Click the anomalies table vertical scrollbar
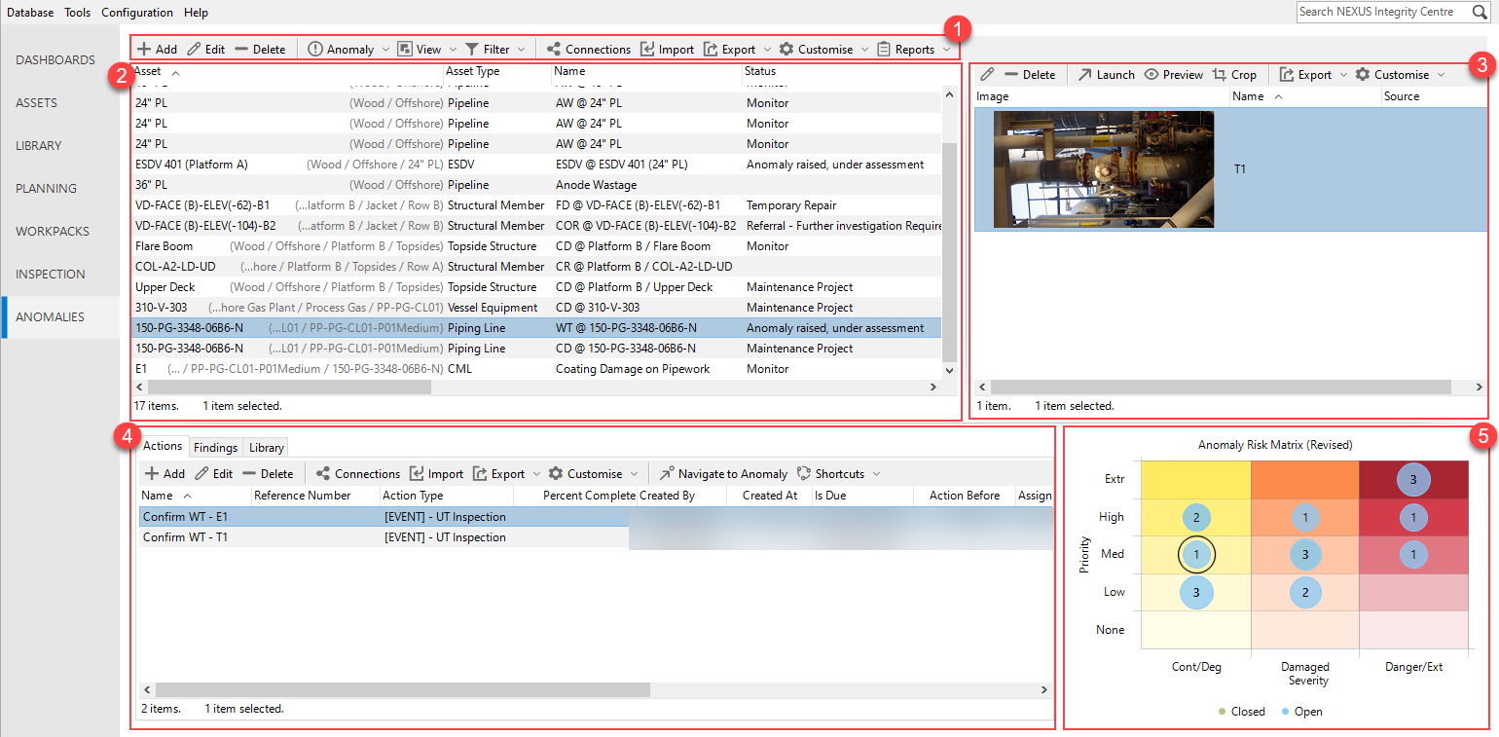Image resolution: width=1499 pixels, height=737 pixels. coord(950,252)
